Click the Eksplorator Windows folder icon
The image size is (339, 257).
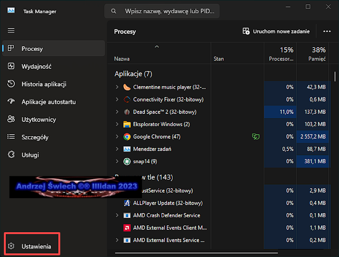point(127,125)
